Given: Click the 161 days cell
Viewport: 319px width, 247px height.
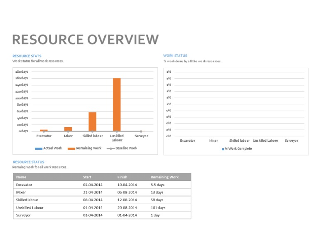Looking at the screenshot, I should [x=158, y=207].
